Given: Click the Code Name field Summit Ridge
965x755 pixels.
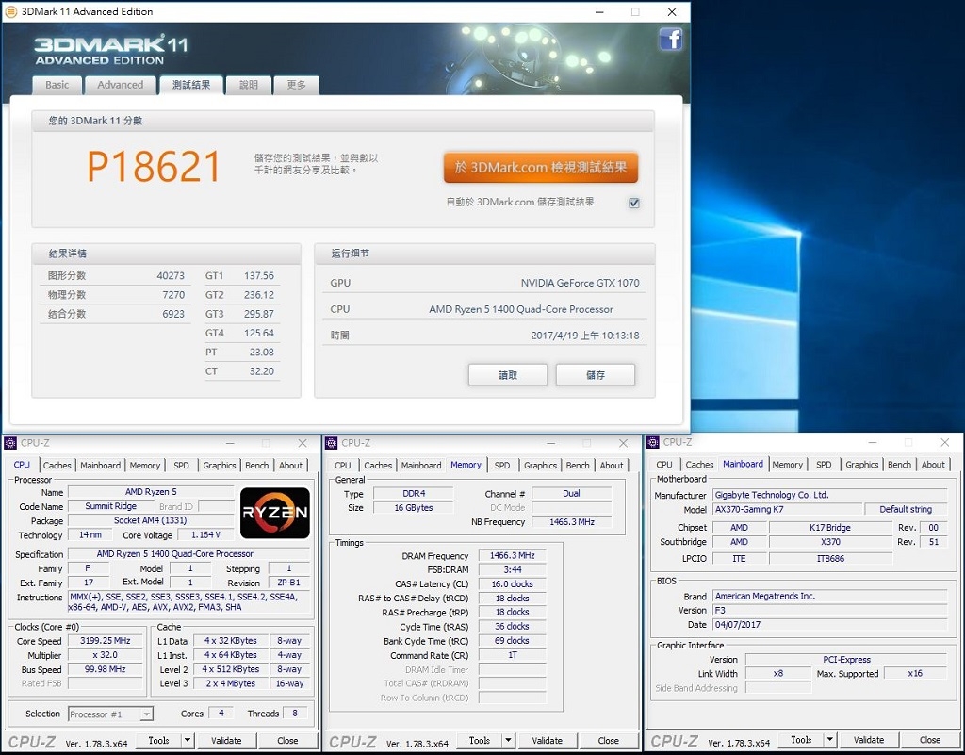Looking at the screenshot, I should tap(111, 506).
